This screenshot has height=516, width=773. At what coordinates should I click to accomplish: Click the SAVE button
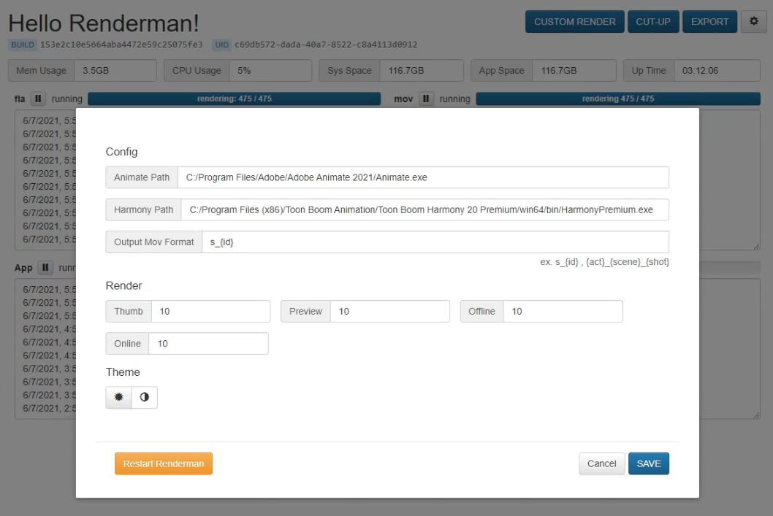pos(648,463)
